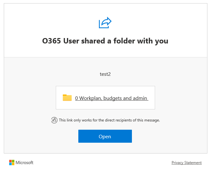215x176 pixels.
Task: Click the blue share arrow icon
Action: [x=105, y=23]
